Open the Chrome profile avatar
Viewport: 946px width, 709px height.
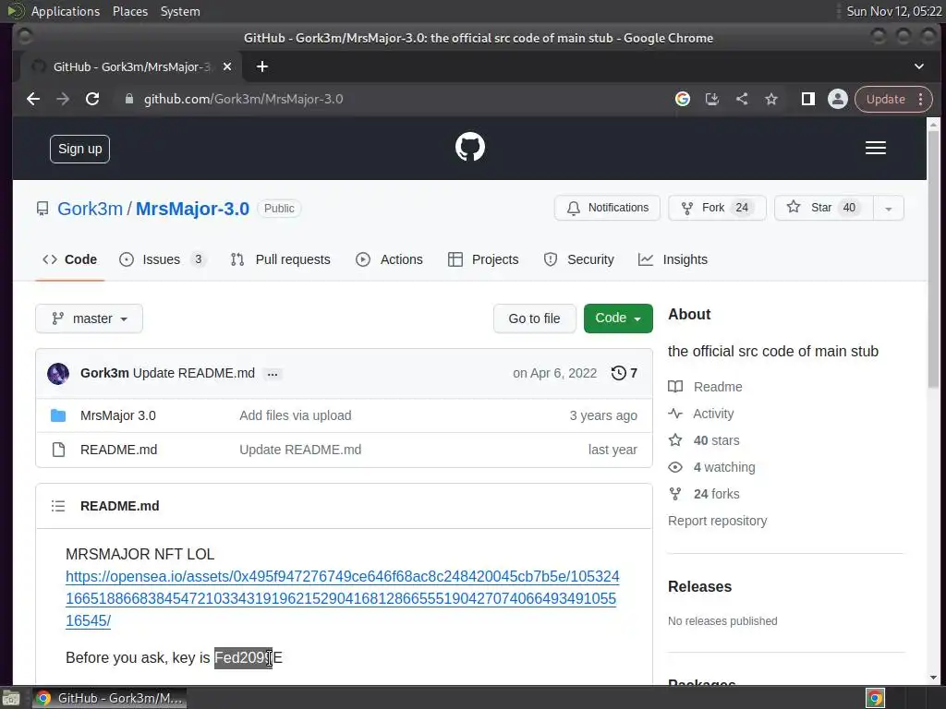click(x=837, y=99)
